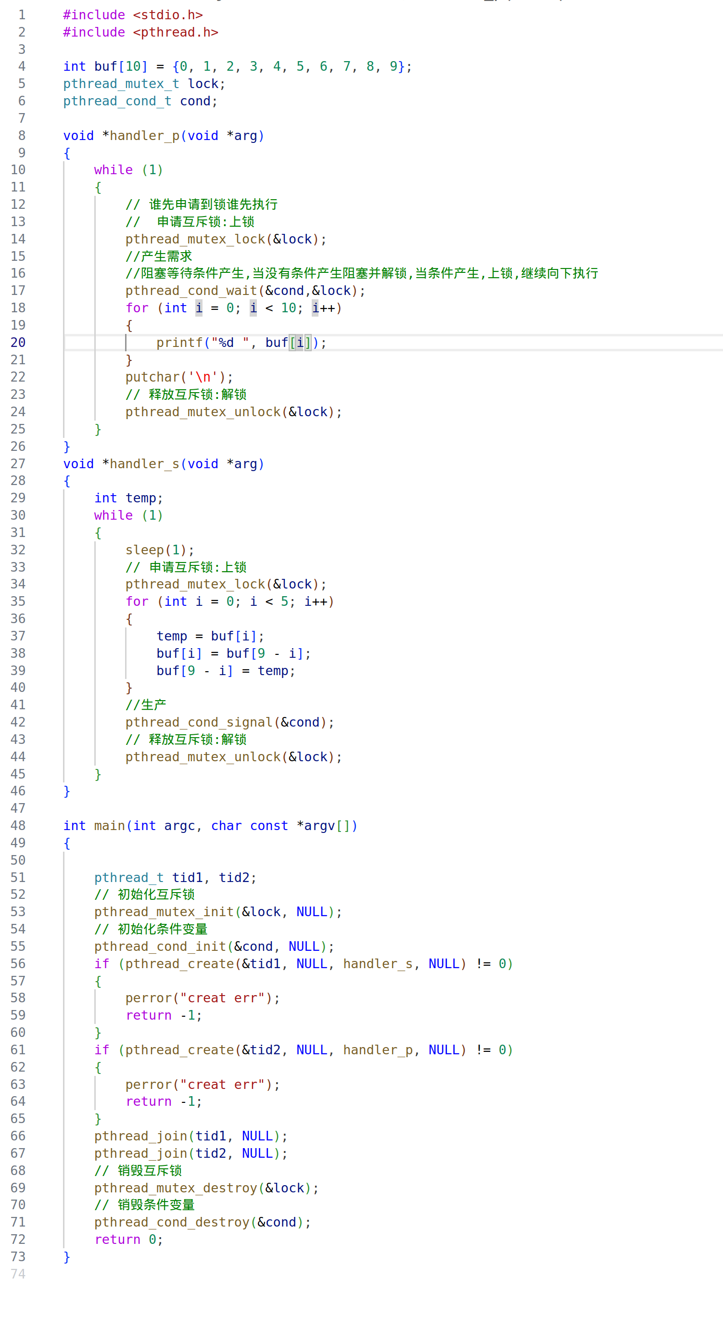This screenshot has width=723, height=1330.
Task: Click 'pthread_cond_t cond;' declaration
Action: pyautogui.click(x=140, y=101)
